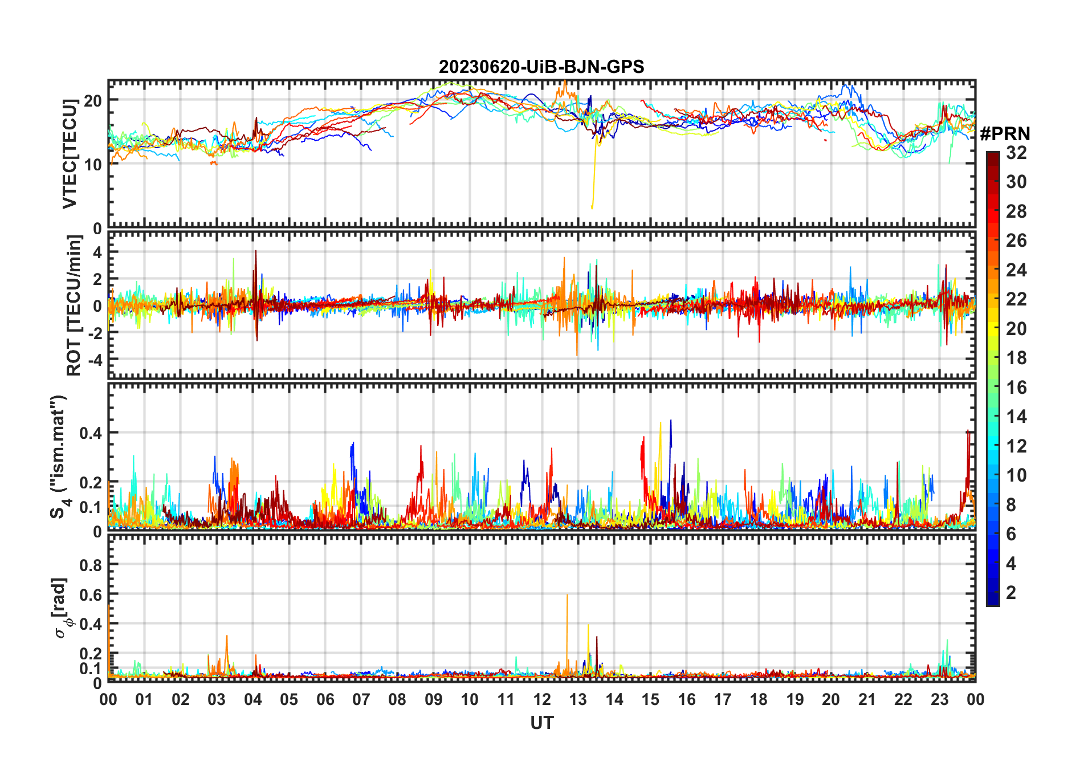The image size is (1084, 758).
Task: Click UT axis hour label 05
Action: (289, 699)
